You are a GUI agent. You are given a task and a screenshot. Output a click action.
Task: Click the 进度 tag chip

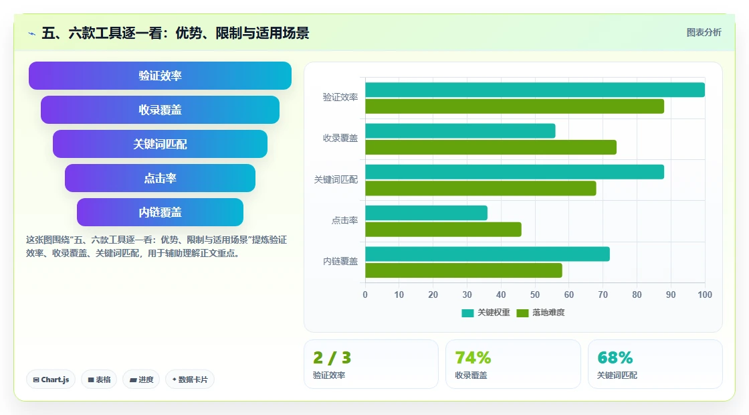(141, 380)
